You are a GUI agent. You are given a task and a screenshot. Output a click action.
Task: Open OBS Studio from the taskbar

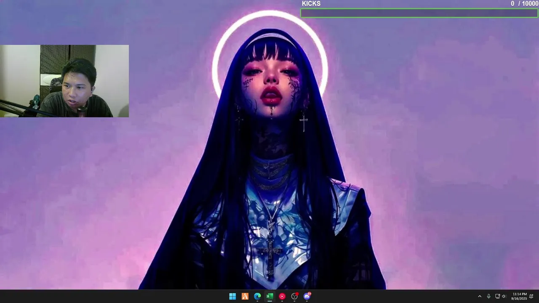point(294,296)
